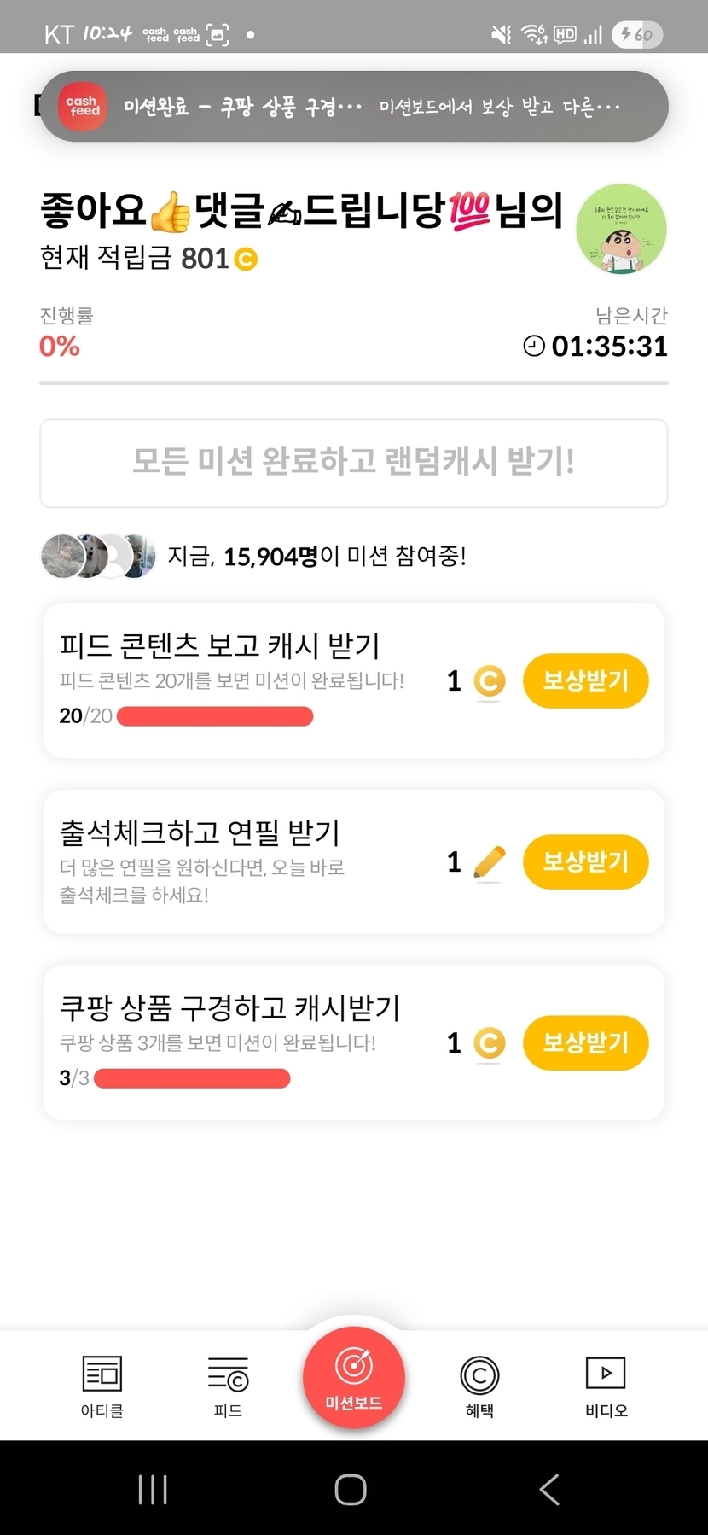Open the 혜택 benefits tab
708x1535 pixels.
tap(479, 1386)
